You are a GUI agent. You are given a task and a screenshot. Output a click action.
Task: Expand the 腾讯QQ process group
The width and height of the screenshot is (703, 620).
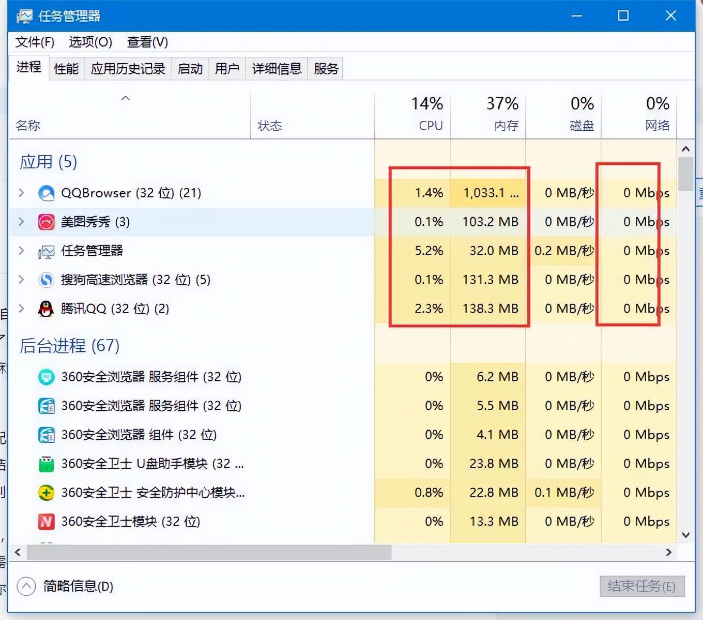[x=21, y=308]
